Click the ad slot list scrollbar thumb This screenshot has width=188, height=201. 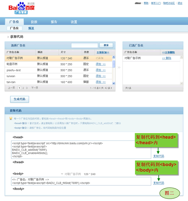pos(114,64)
